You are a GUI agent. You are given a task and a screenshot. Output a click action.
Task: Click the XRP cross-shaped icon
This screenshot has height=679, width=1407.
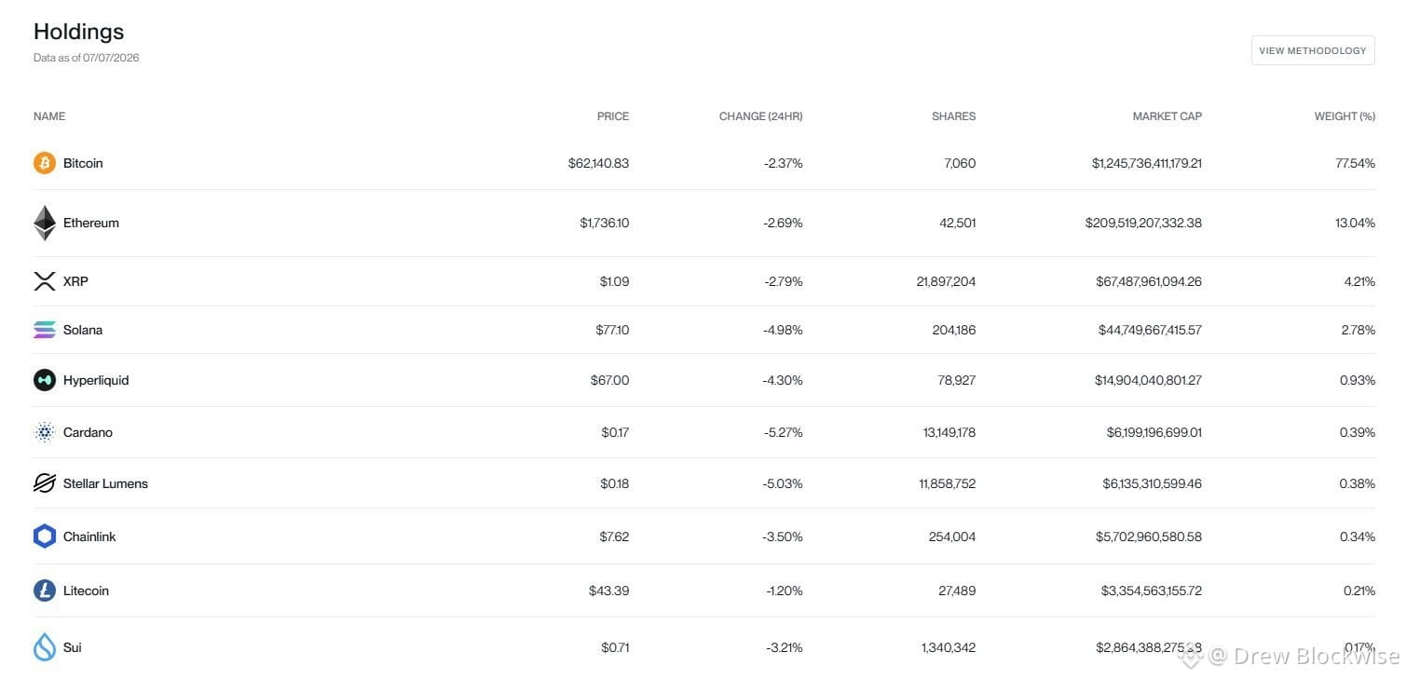[45, 281]
